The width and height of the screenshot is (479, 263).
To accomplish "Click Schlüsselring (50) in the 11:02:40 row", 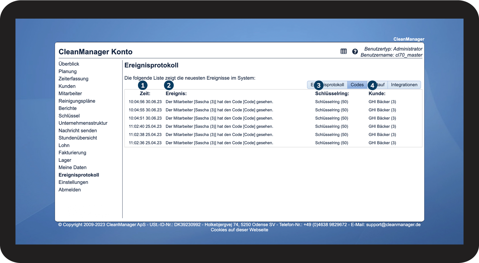I will point(332,126).
